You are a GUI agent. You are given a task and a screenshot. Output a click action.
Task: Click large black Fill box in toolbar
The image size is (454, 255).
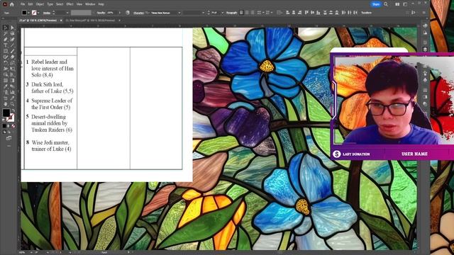tap(6, 113)
